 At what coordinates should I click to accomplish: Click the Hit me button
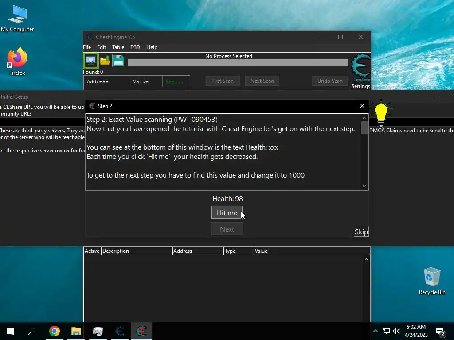coord(227,212)
